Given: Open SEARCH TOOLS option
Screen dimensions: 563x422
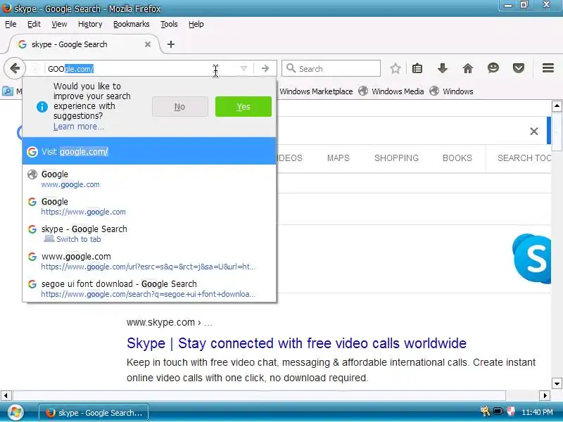Looking at the screenshot, I should tap(524, 158).
